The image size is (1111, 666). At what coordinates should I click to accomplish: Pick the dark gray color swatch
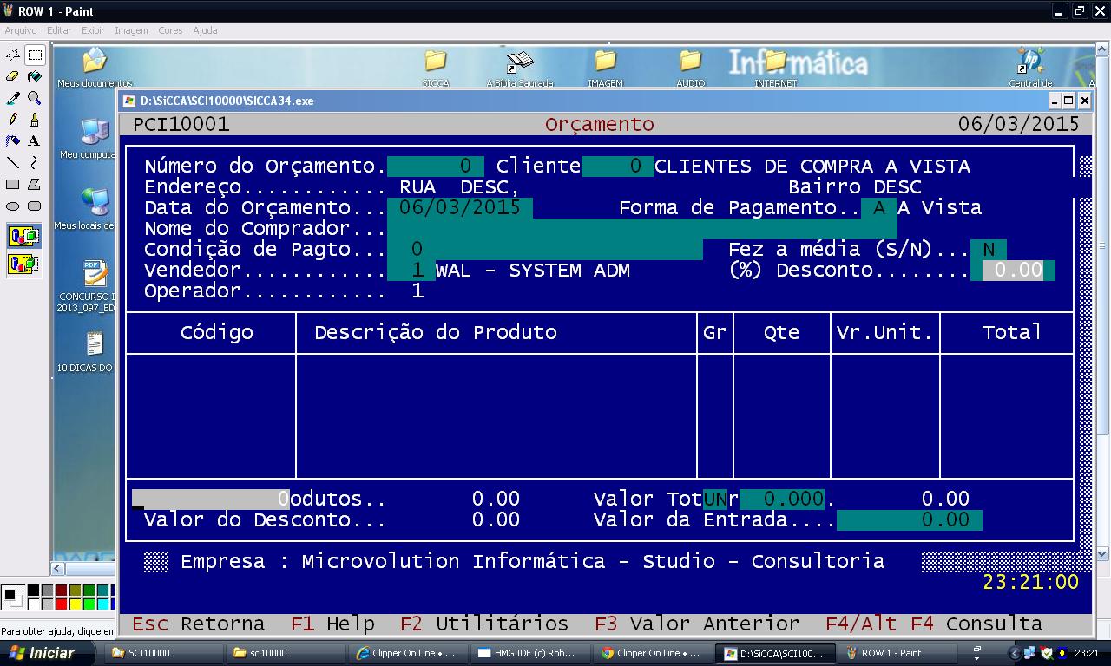coord(47,591)
